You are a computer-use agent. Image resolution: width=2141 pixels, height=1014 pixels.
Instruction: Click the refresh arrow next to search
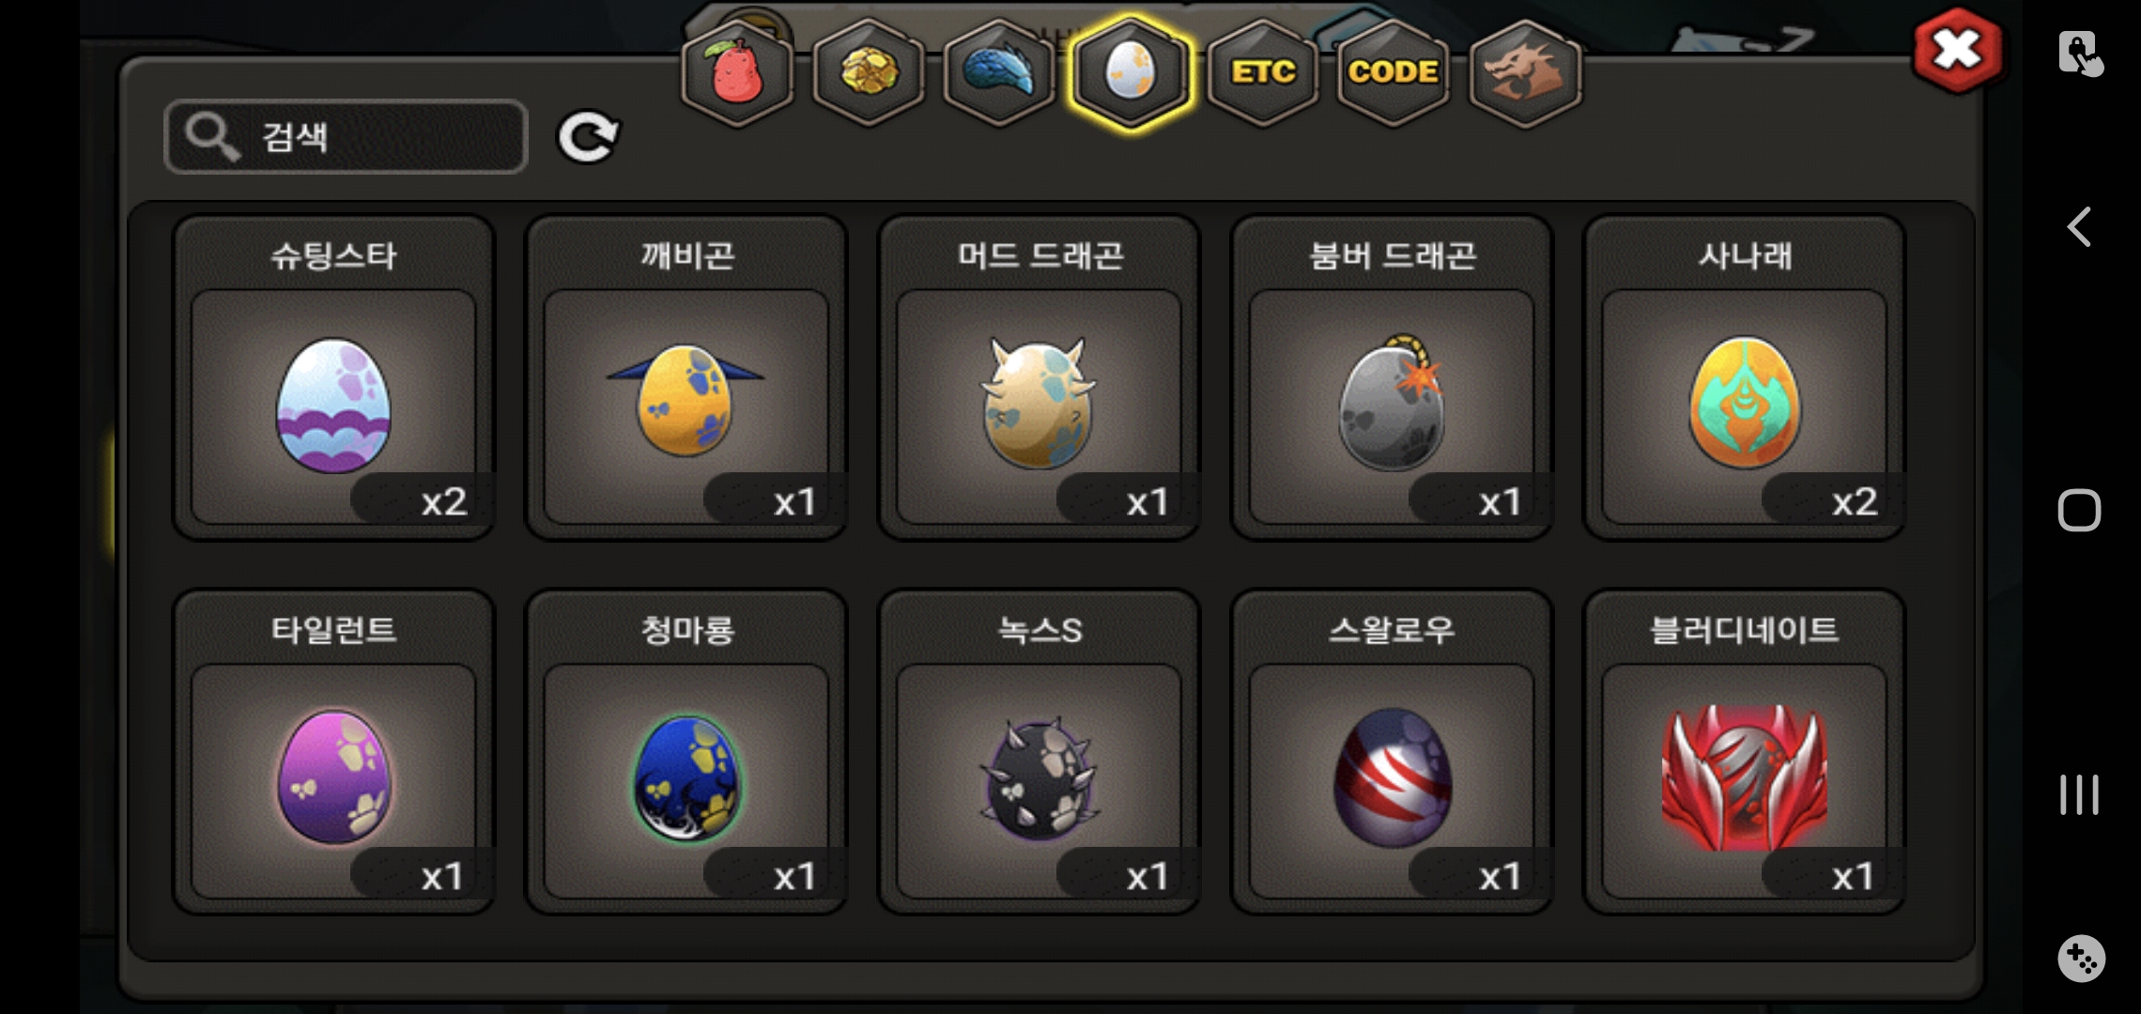click(x=588, y=137)
